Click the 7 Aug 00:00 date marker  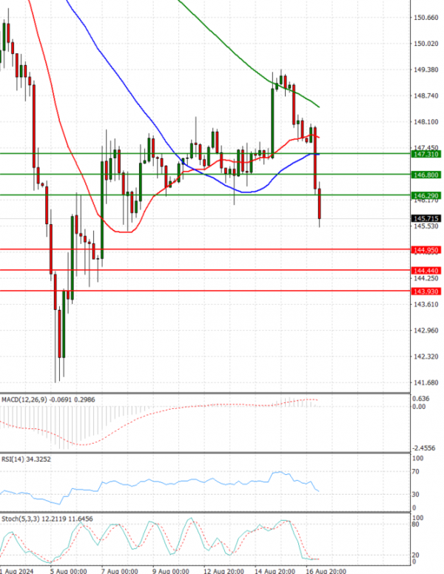coord(118,571)
